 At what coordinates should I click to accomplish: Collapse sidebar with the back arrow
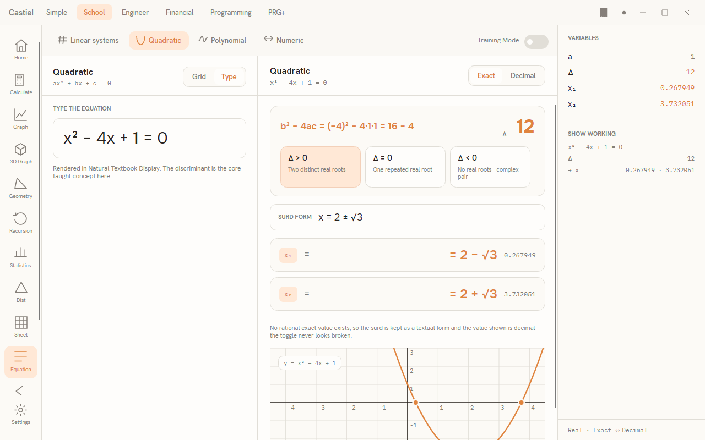(x=20, y=391)
